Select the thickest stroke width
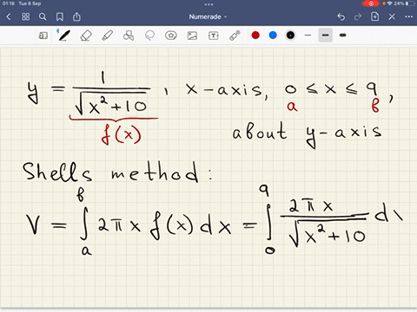417x312 pixels. [x=343, y=36]
